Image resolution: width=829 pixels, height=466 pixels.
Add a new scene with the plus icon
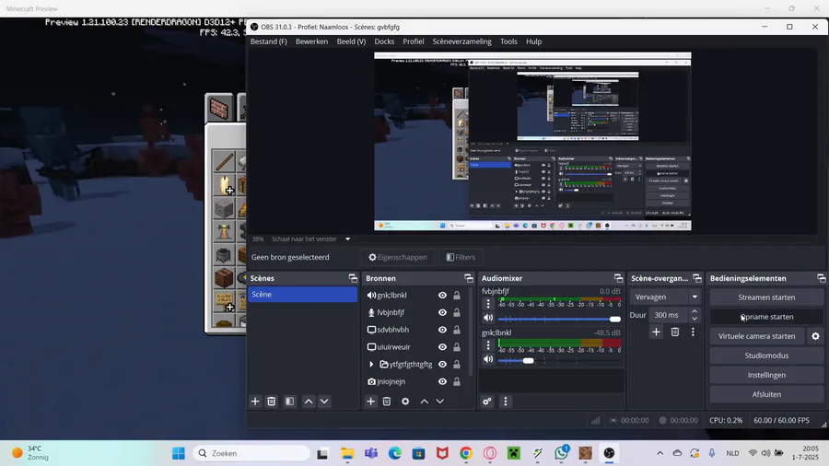(255, 402)
